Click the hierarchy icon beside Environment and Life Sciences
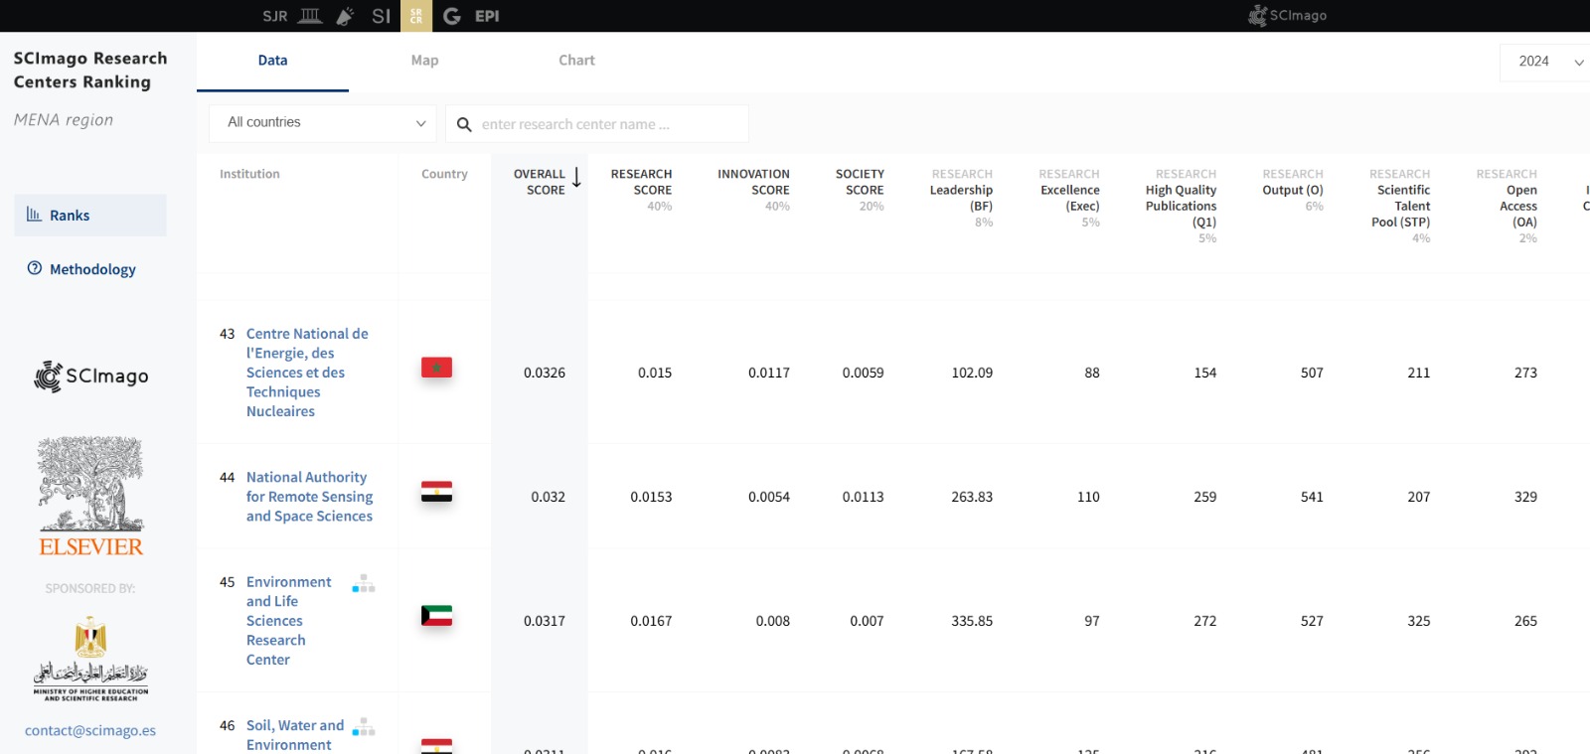This screenshot has height=754, width=1590. coord(364,584)
